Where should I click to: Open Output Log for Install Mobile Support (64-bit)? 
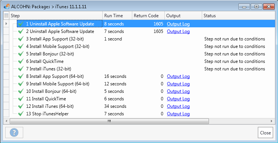click(178, 84)
